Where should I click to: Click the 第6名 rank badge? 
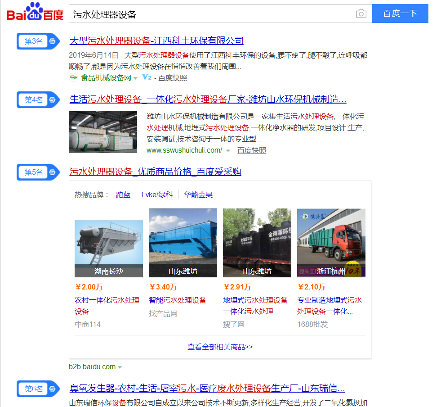point(38,389)
